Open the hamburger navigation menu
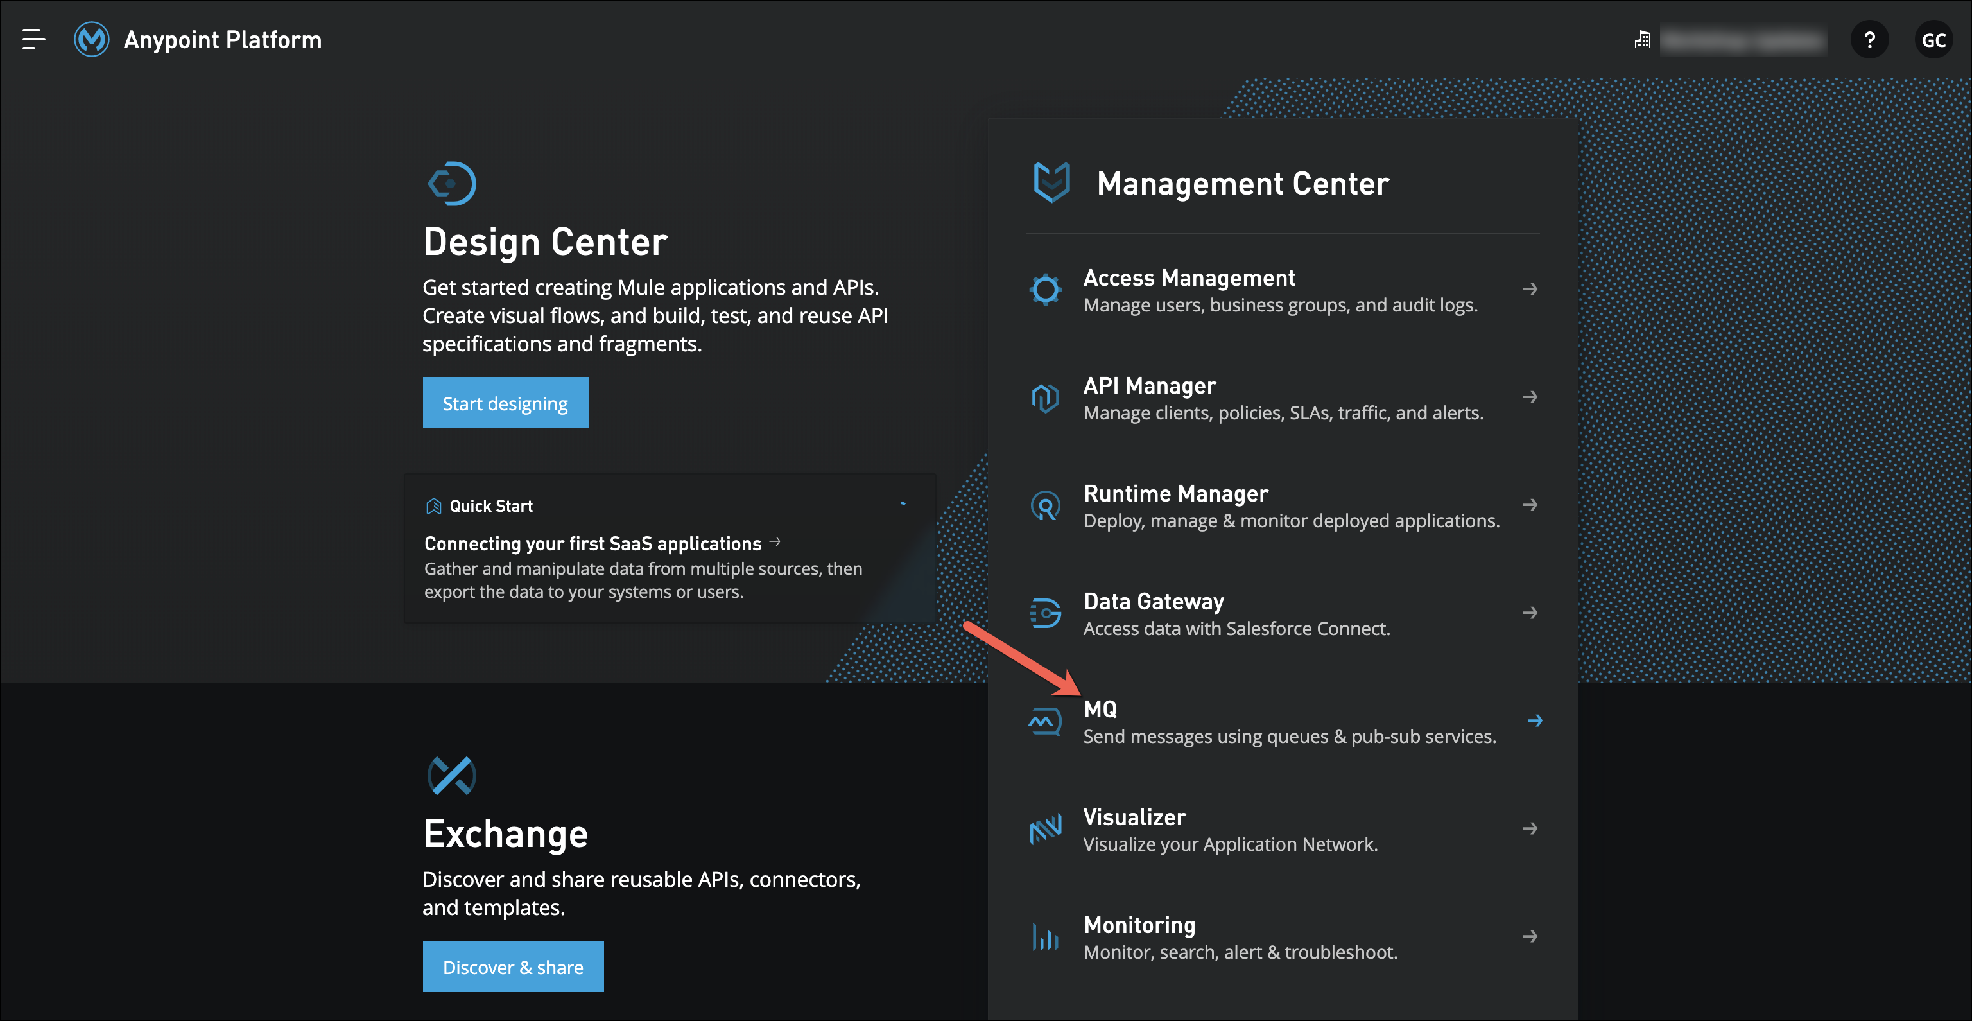1972x1021 pixels. pyautogui.click(x=33, y=39)
